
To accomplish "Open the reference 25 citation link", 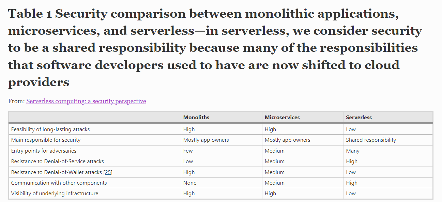I will (108, 172).
